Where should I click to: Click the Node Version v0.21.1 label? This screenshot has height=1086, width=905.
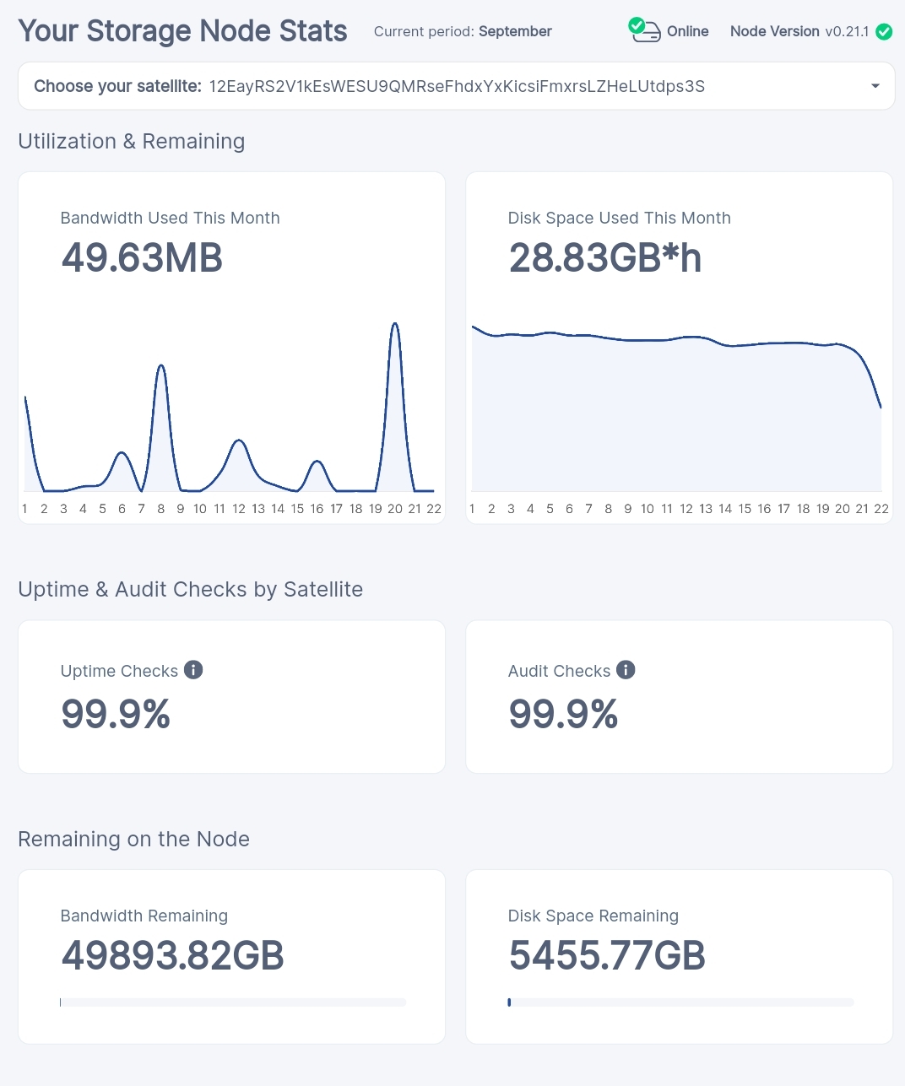[x=799, y=32]
